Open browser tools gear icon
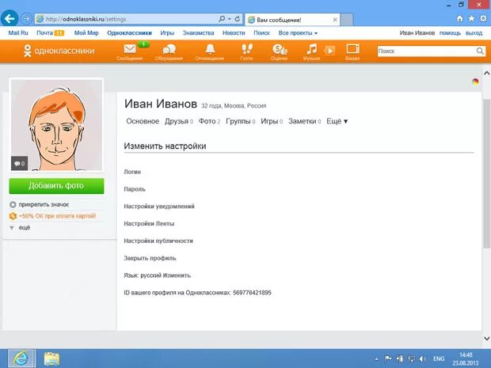This screenshot has height=368, width=491. pyautogui.click(x=484, y=19)
